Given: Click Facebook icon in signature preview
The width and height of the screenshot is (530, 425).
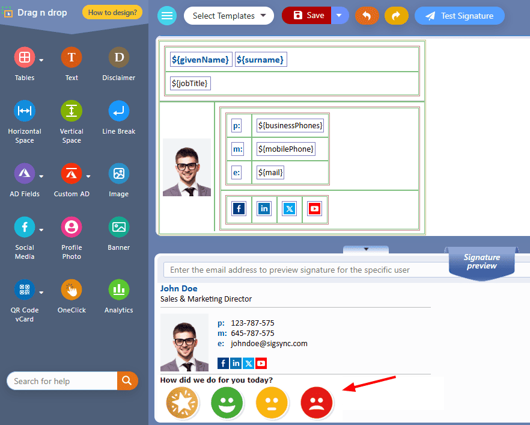Looking at the screenshot, I should [223, 364].
